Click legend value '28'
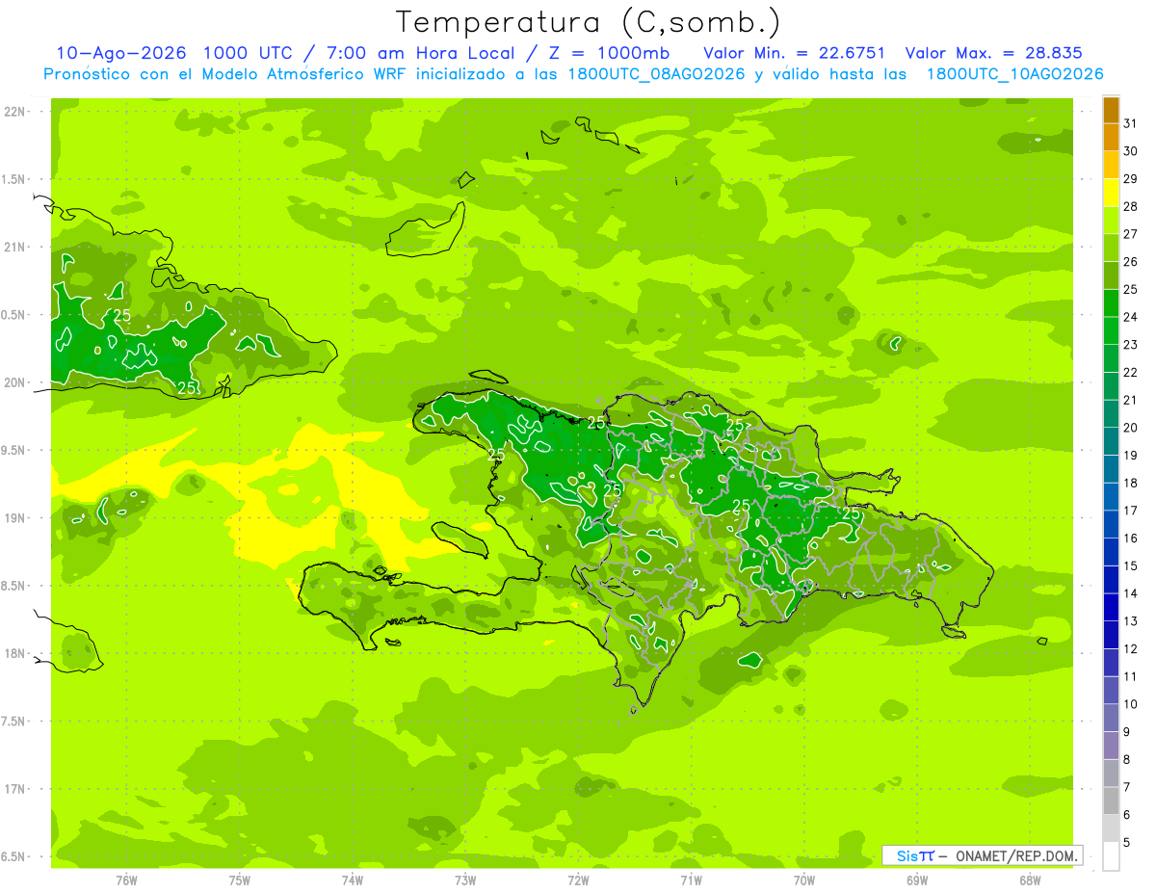Viewport: 1156px width, 893px height. 1130,206
